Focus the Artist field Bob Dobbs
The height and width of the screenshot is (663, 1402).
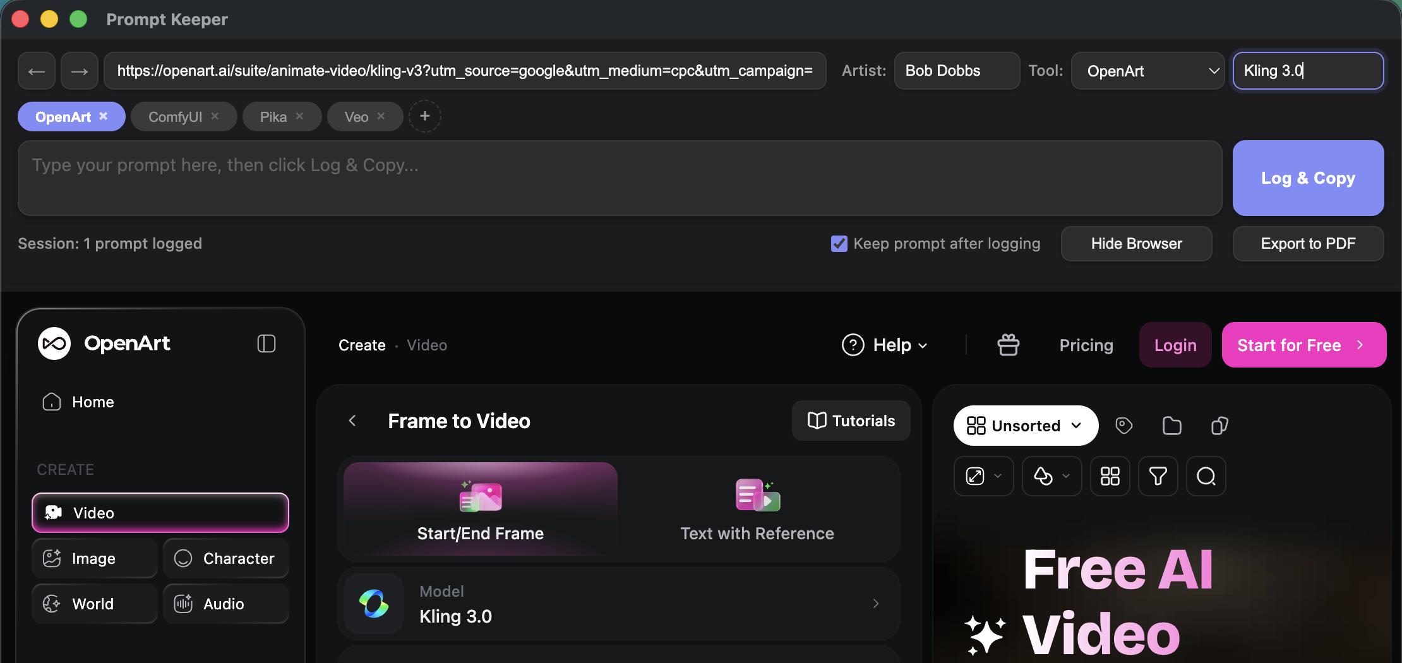coord(957,71)
